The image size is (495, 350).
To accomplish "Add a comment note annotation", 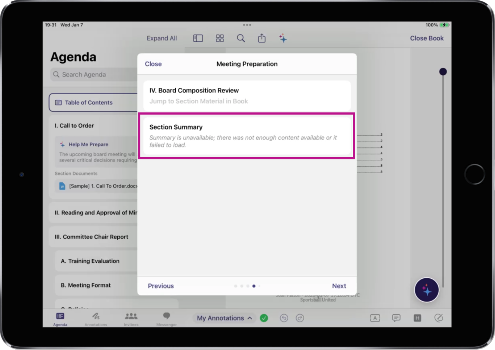I will pyautogui.click(x=396, y=318).
